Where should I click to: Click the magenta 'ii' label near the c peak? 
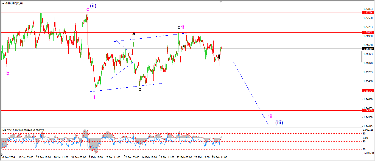pyautogui.click(x=183, y=27)
